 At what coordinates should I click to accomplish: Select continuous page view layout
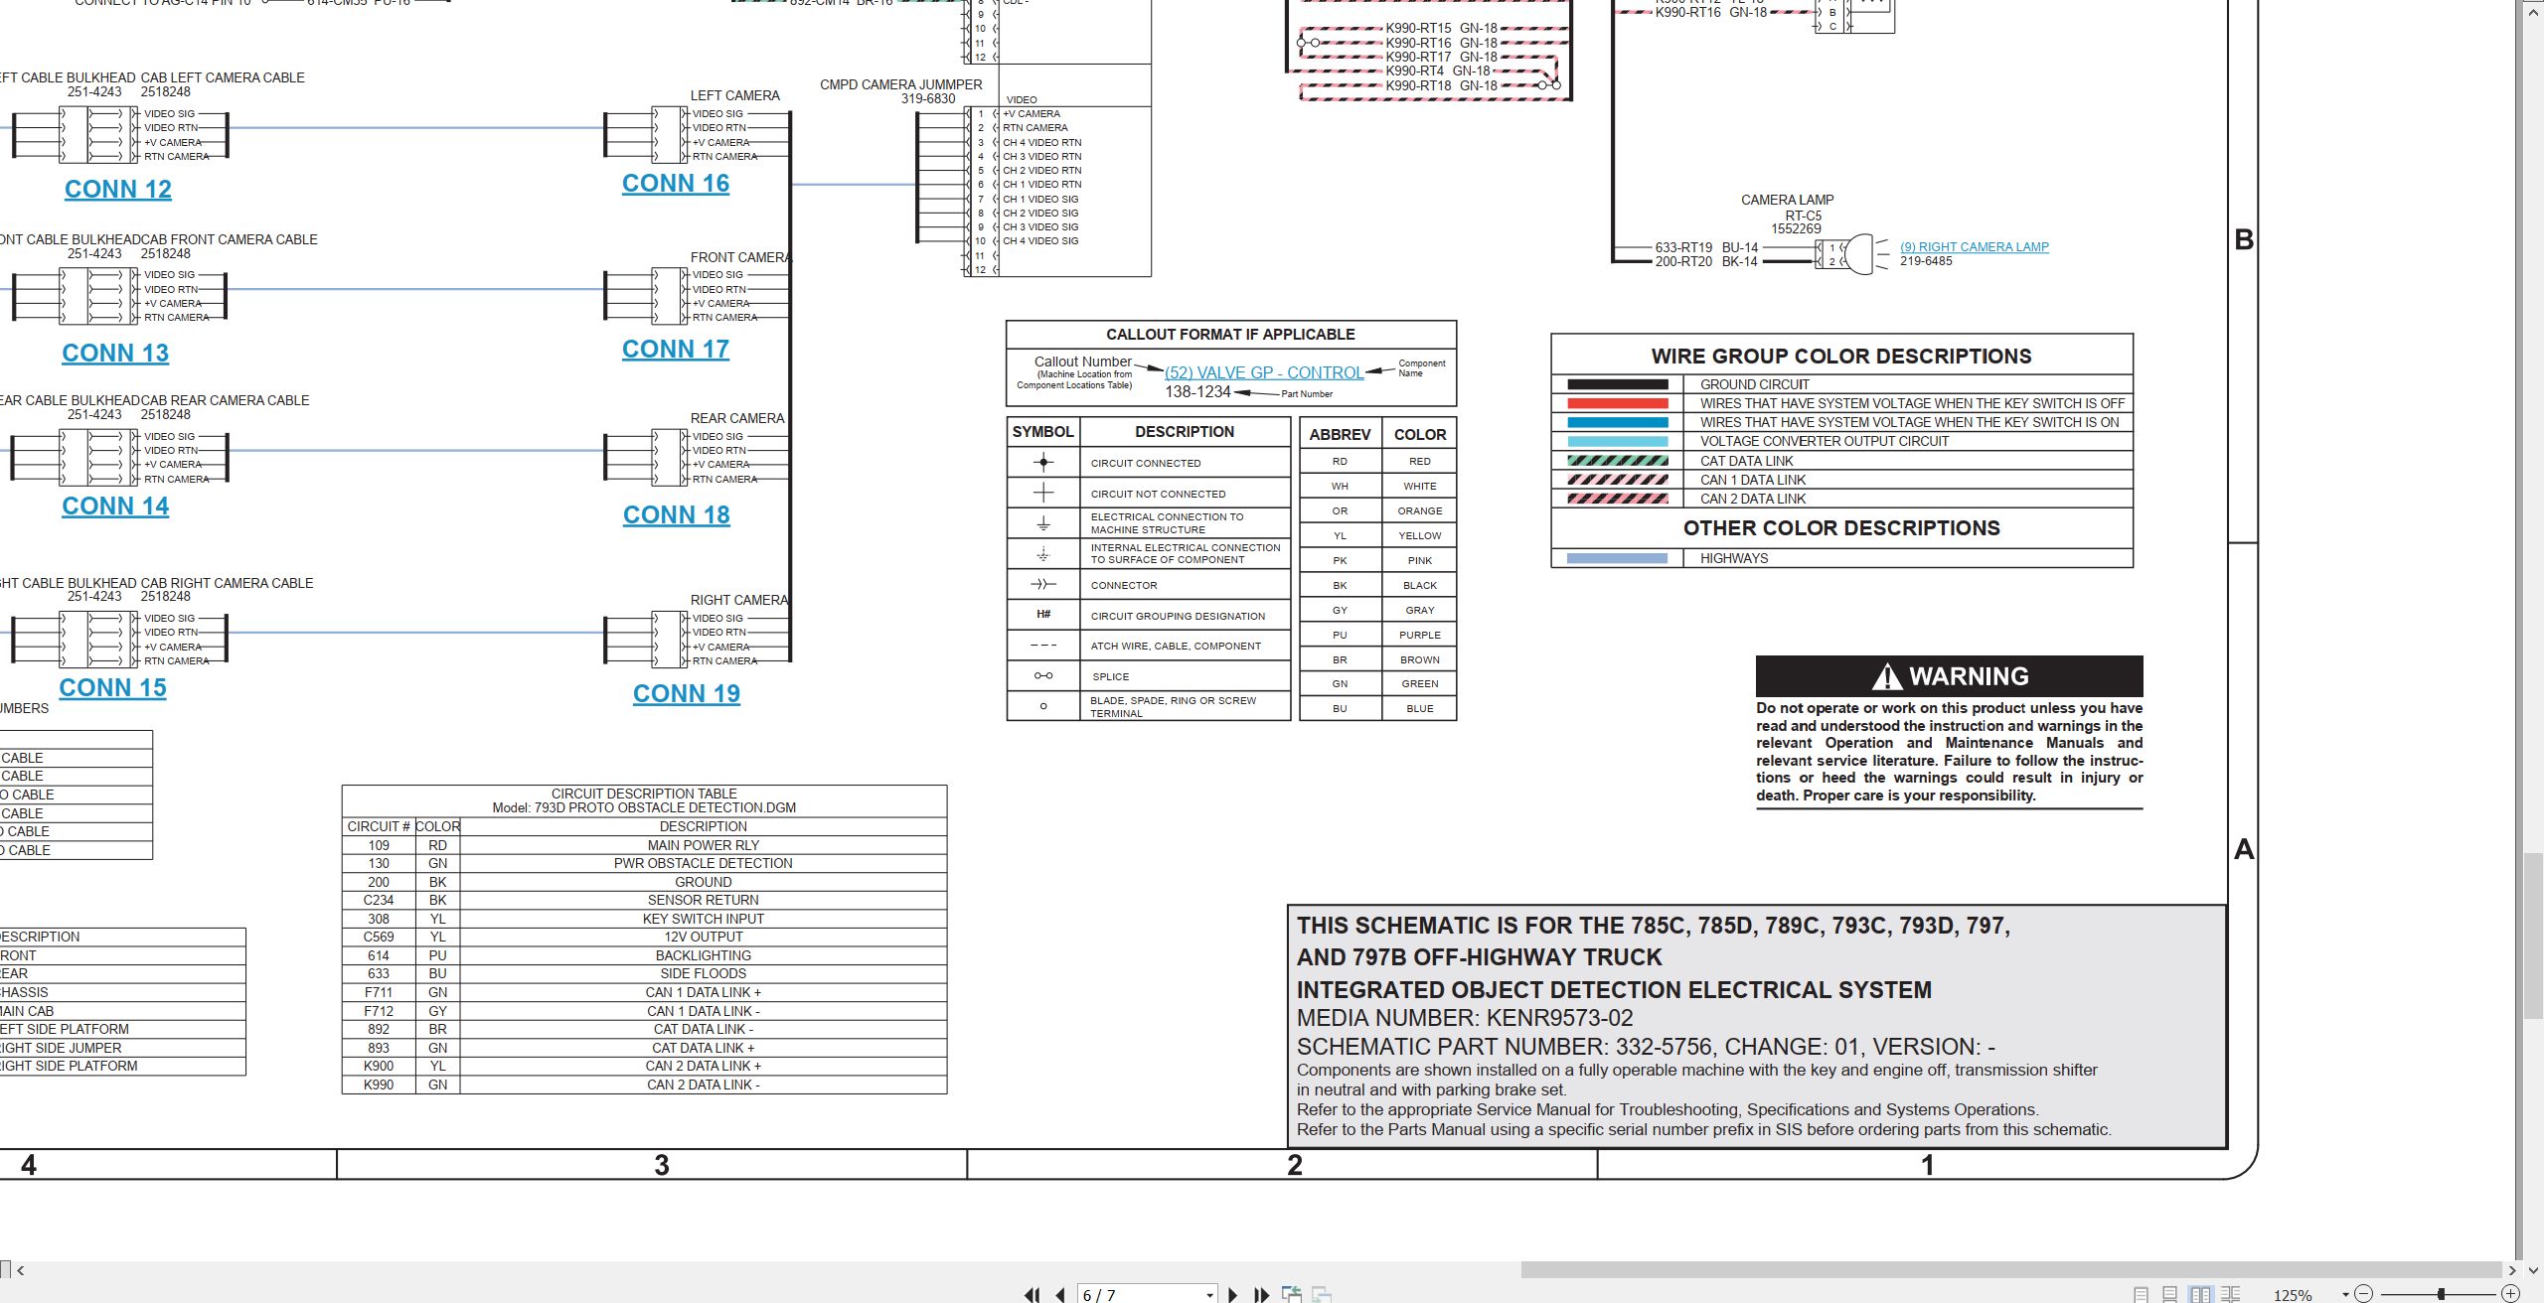tap(2170, 1294)
